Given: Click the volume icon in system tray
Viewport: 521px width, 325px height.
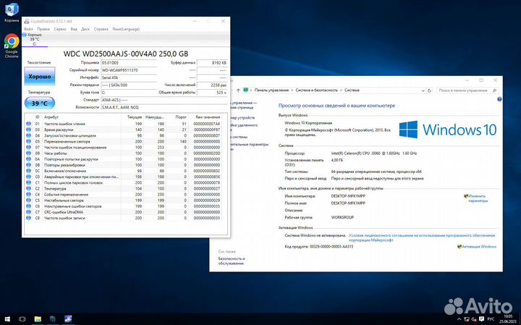Looking at the screenshot, I should pos(474,319).
